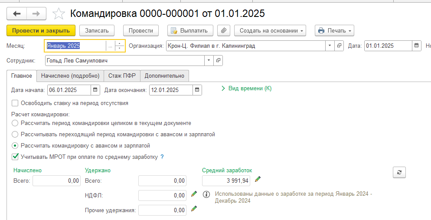Click the question mark help for МРОТ

click(x=162, y=157)
